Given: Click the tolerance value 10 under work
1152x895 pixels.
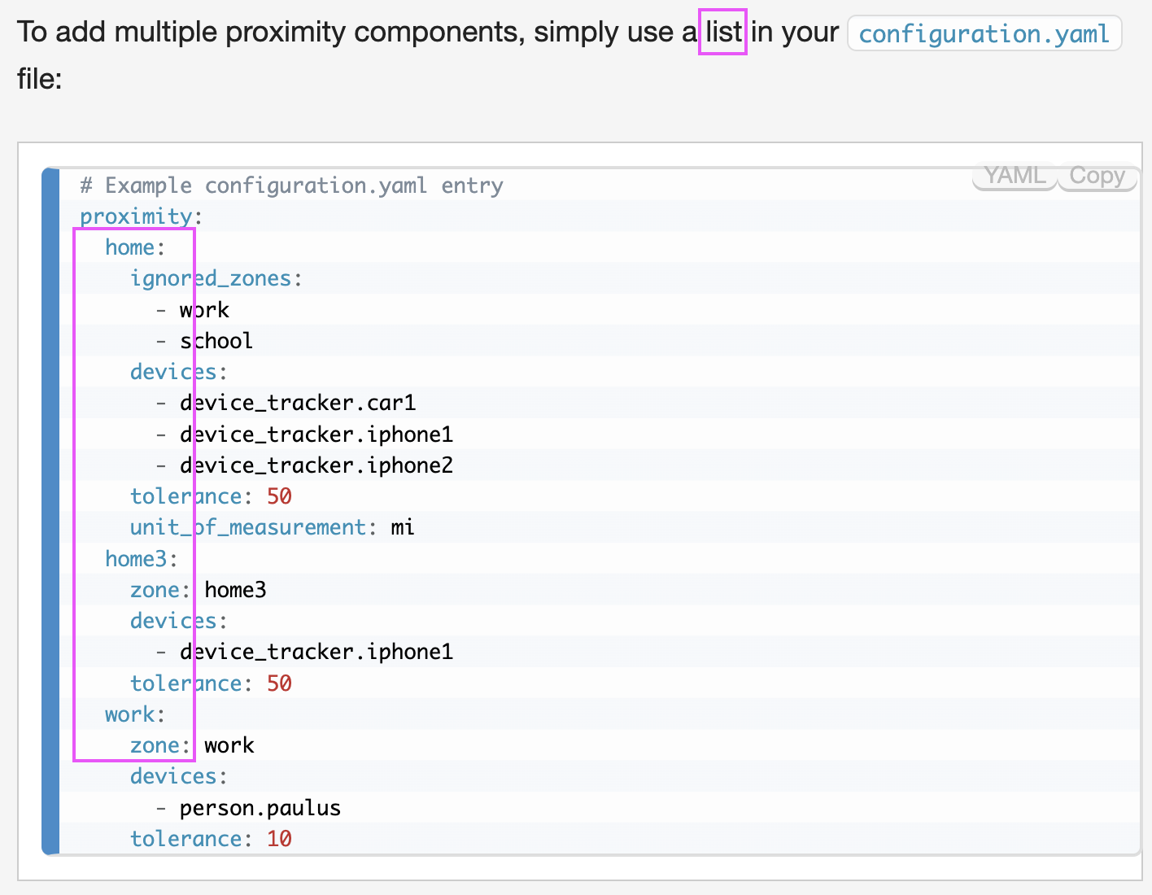Looking at the screenshot, I should pyautogui.click(x=280, y=838).
